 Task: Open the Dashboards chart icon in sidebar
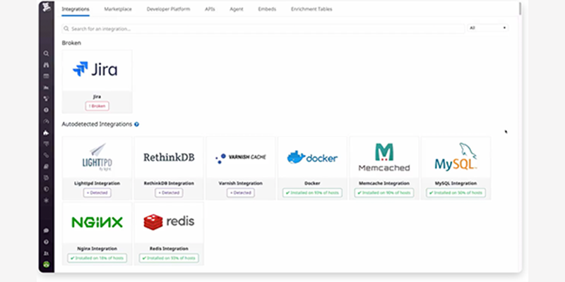tap(46, 87)
